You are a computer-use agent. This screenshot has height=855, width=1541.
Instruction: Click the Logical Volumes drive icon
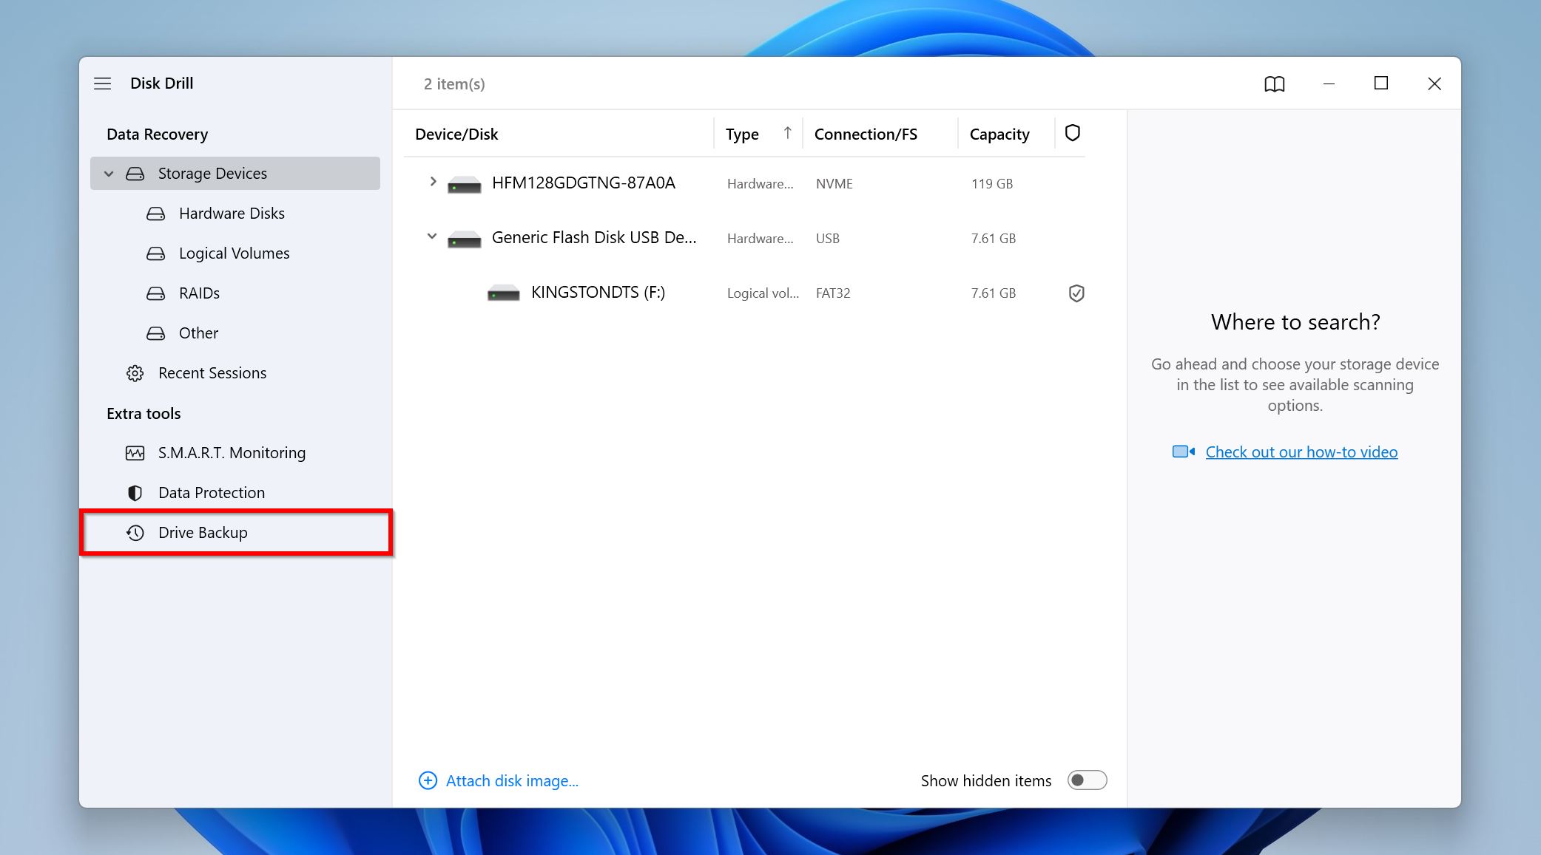tap(155, 253)
